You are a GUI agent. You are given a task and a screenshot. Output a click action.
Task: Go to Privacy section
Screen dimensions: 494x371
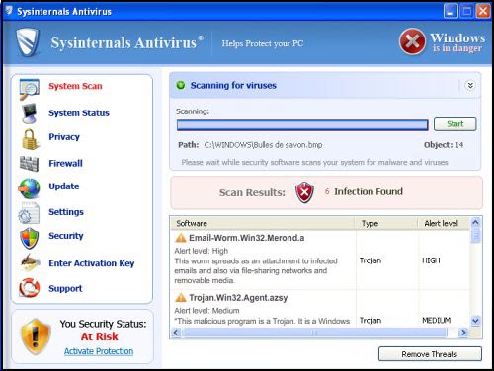(x=64, y=137)
